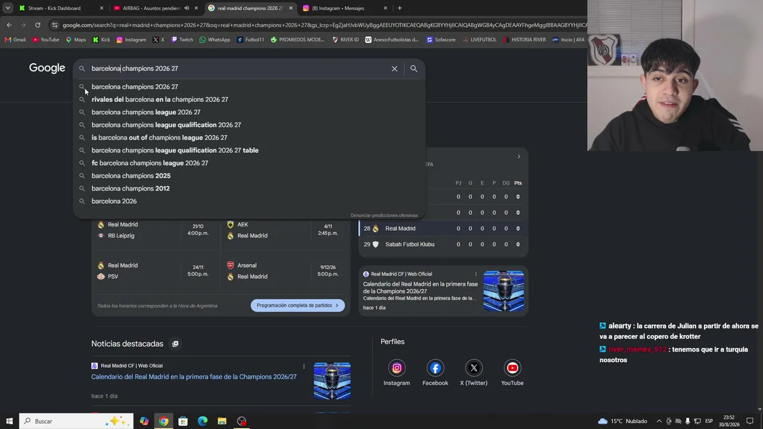Select suggestion 'fc barcelona champions league 2026 27'

pyautogui.click(x=249, y=163)
